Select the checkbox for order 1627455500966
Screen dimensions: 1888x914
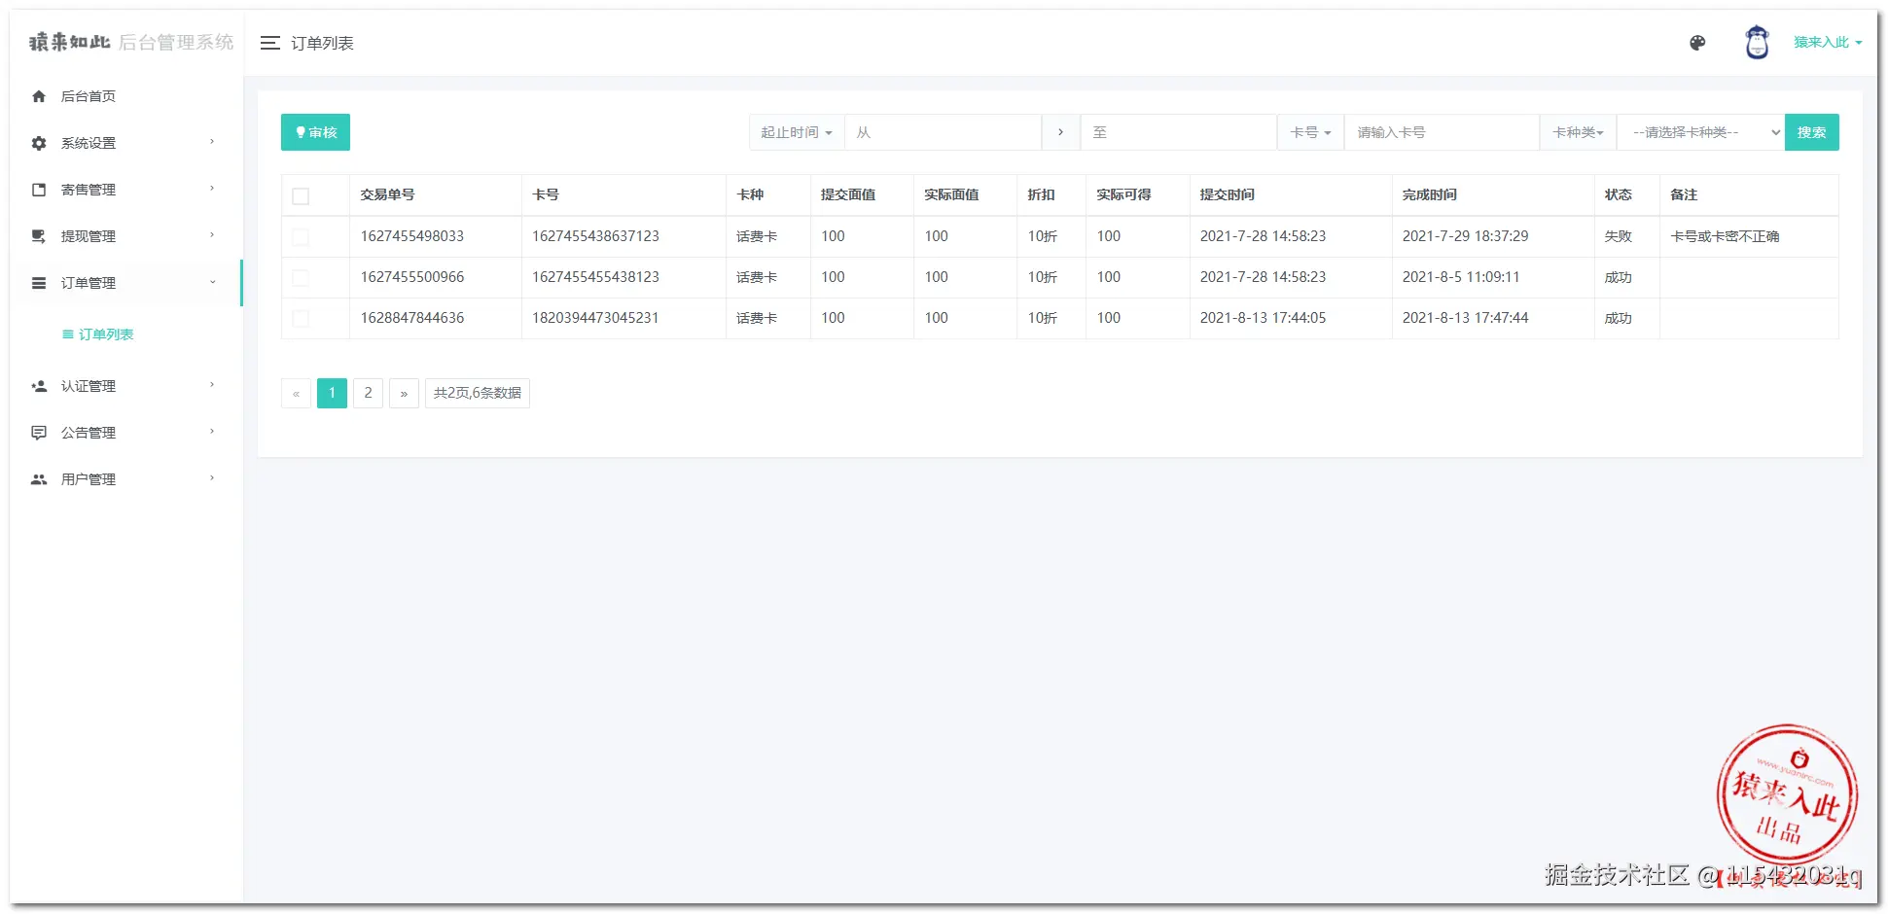coord(301,278)
